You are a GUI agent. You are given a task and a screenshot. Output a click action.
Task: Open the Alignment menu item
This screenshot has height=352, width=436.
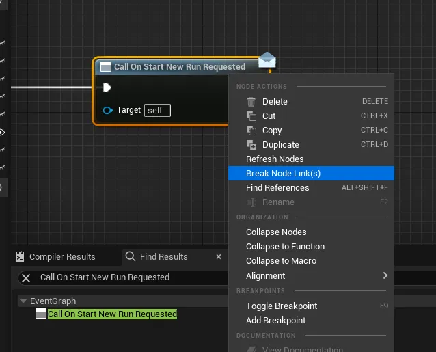point(311,276)
